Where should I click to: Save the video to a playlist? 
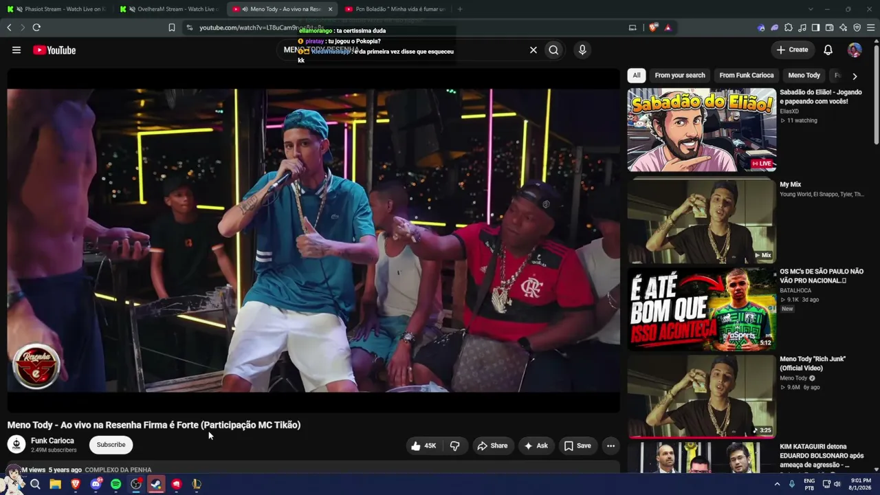point(577,446)
